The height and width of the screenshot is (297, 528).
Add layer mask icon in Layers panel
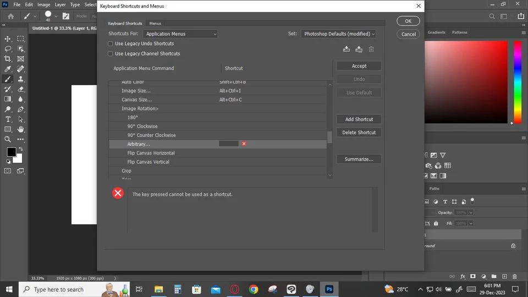tap(473, 276)
